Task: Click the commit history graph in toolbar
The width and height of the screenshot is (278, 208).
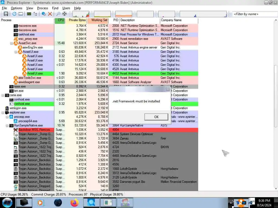Action: click(102, 14)
